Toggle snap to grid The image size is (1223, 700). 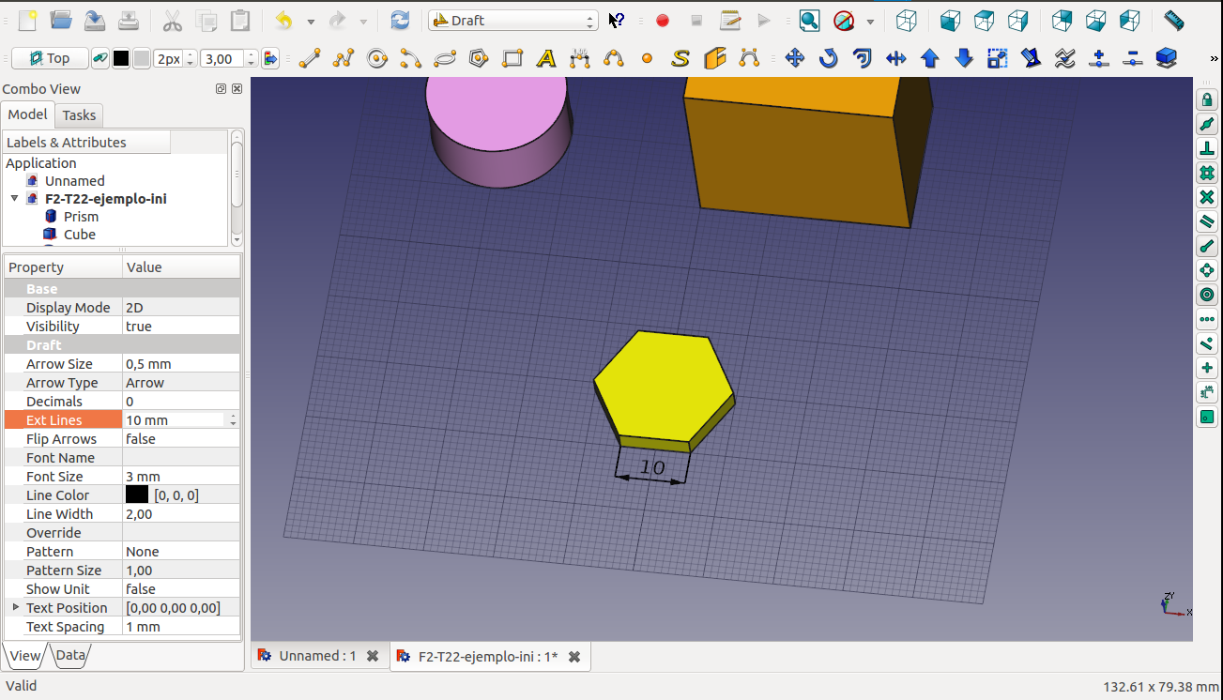(x=1207, y=173)
